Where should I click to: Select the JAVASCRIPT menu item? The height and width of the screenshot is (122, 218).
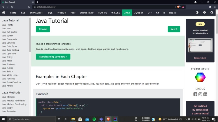(x=37, y=13)
